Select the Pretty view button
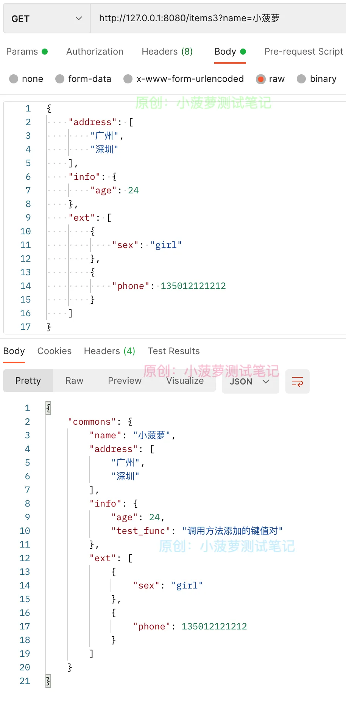The image size is (346, 703). (x=28, y=381)
